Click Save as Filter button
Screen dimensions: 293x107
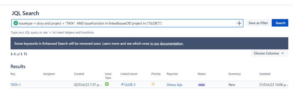pyautogui.click(x=258, y=23)
